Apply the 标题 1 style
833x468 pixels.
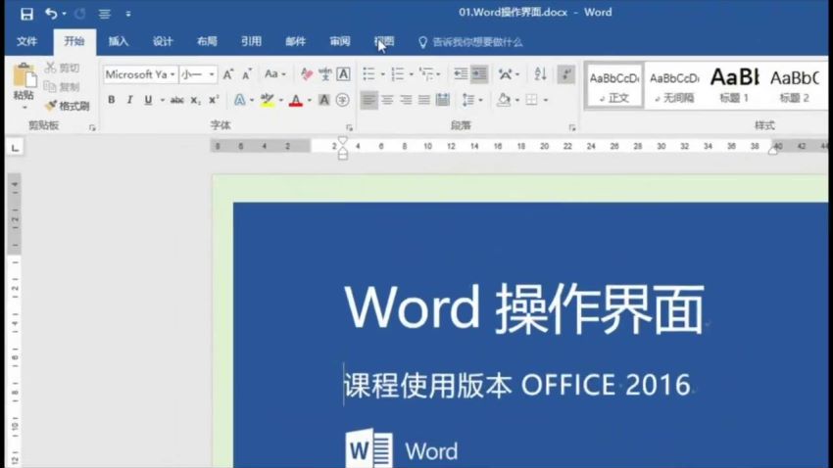click(734, 86)
